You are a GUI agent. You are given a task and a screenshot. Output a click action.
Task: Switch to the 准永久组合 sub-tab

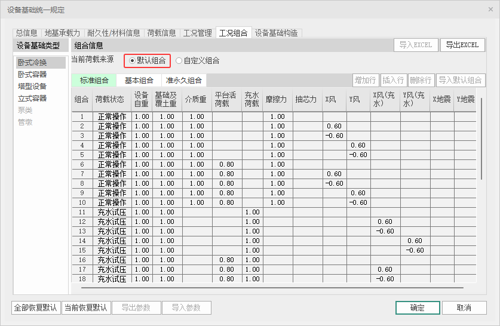tap(184, 80)
